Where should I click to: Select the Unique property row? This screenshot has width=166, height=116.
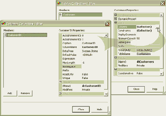83,78
